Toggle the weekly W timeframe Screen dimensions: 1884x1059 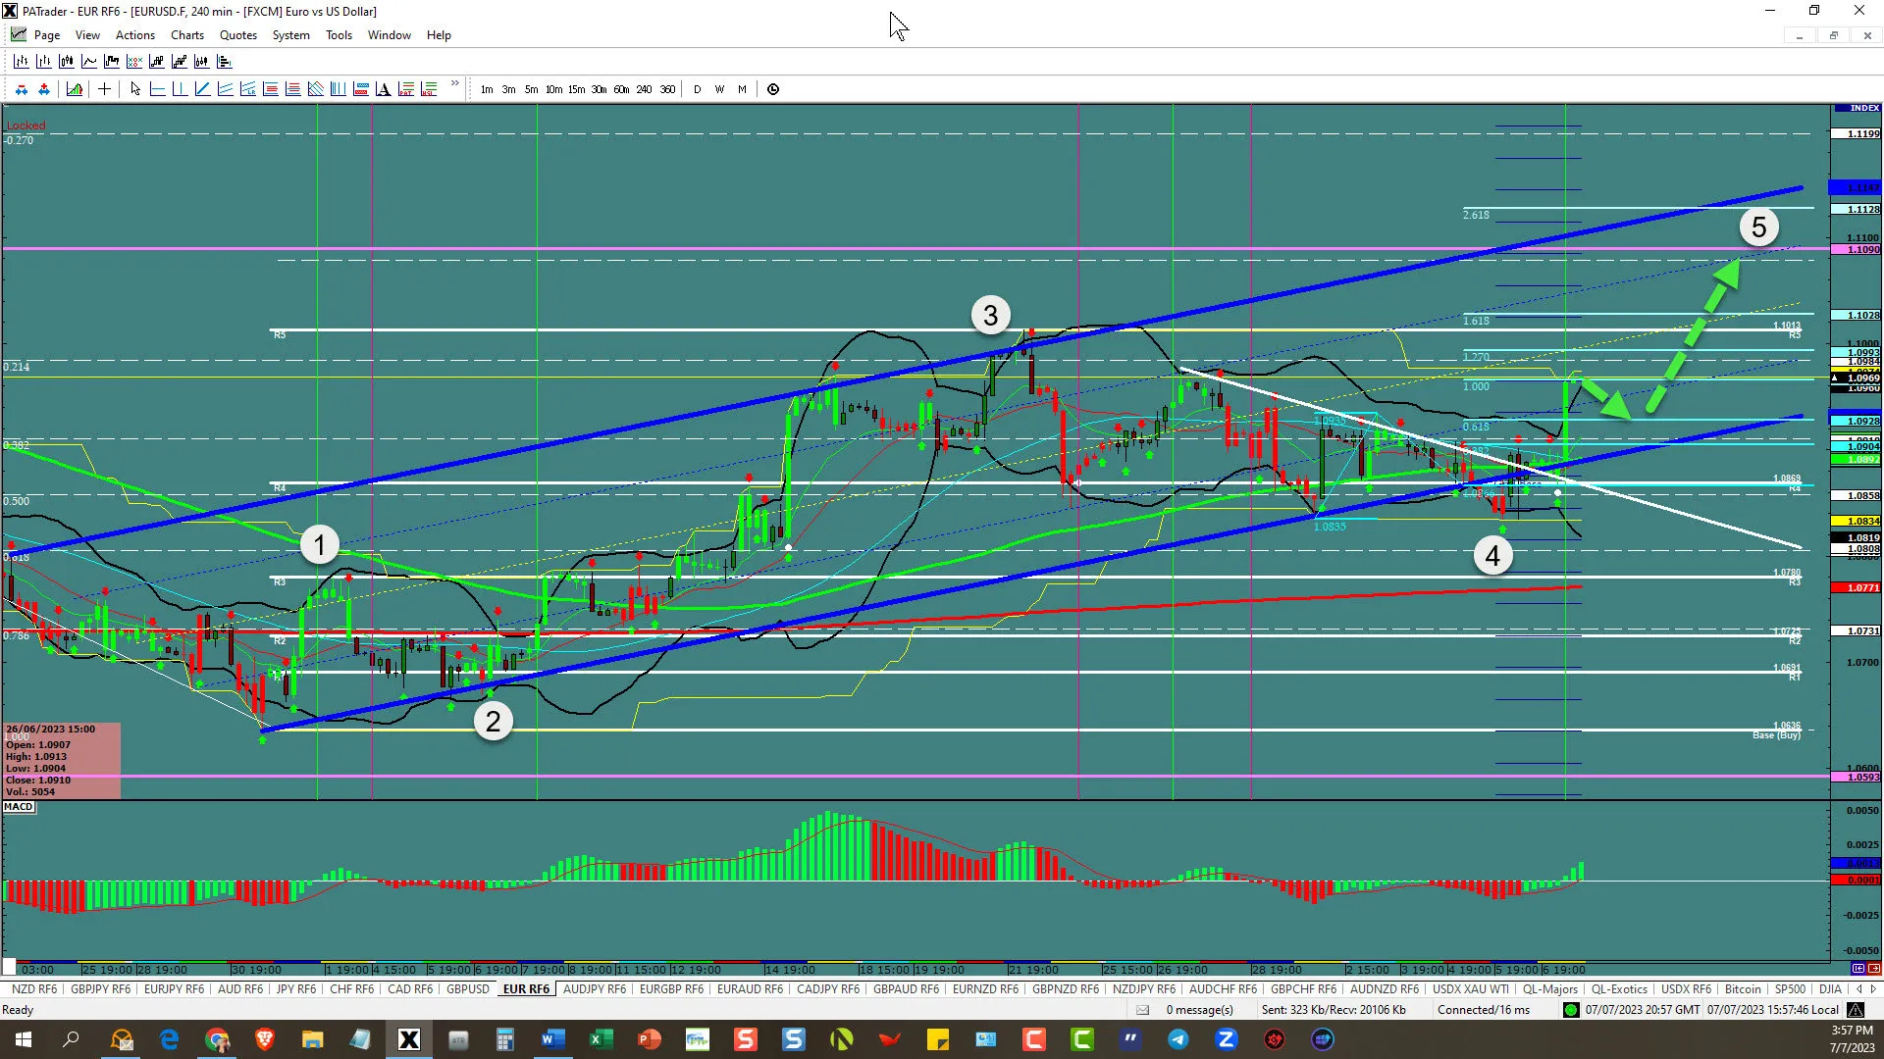(x=720, y=89)
